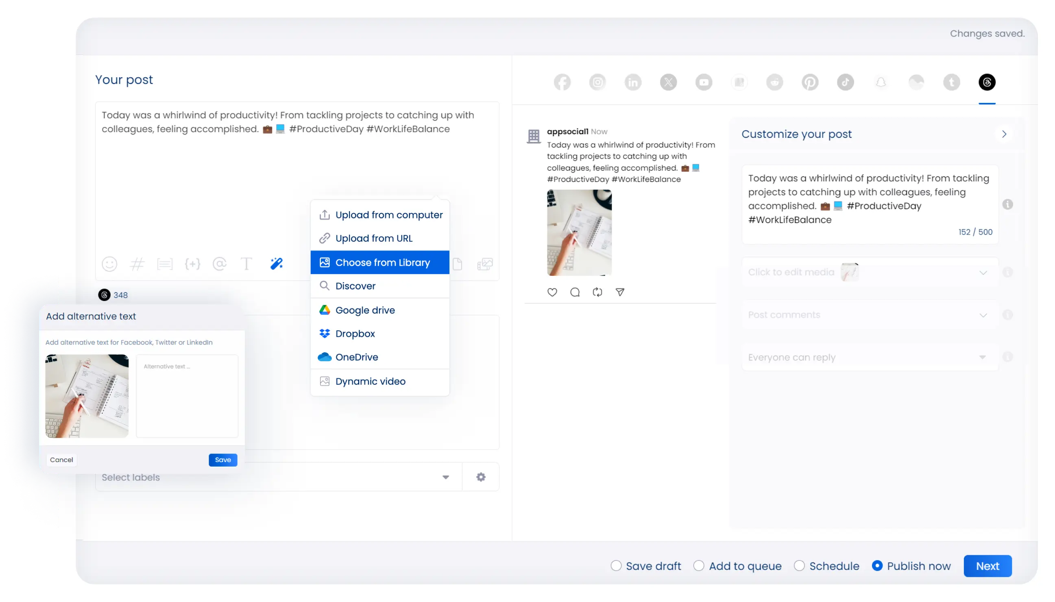Select the Add to queue option
1055x602 pixels.
click(x=698, y=566)
